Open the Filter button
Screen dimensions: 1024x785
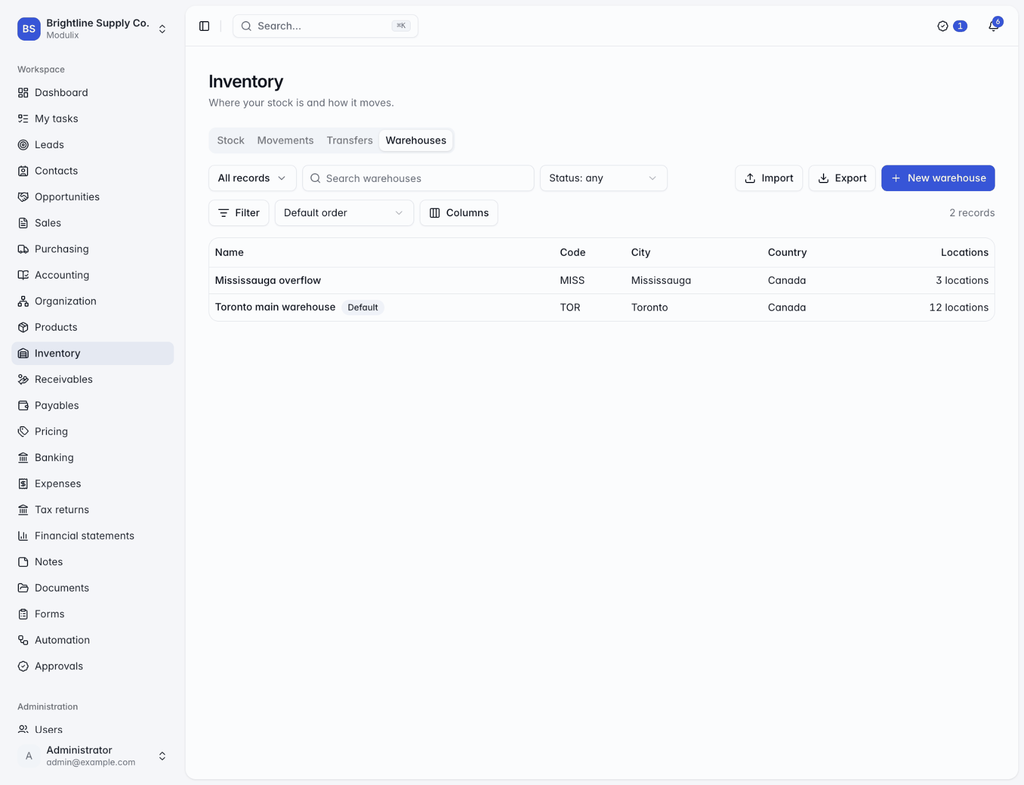click(x=239, y=213)
